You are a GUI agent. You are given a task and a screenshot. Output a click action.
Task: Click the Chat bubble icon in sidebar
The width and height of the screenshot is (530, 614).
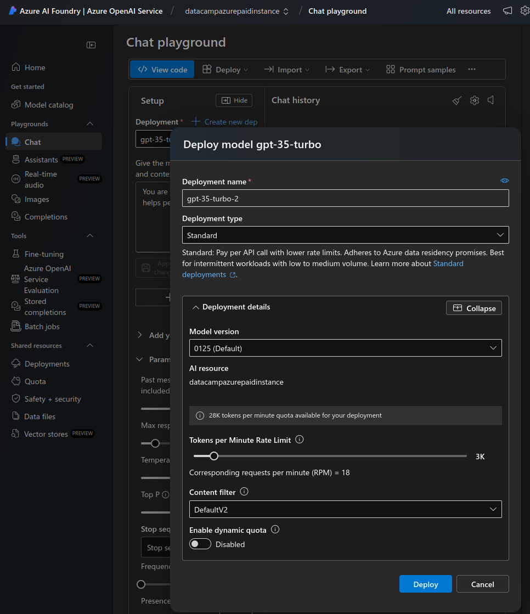pos(16,142)
